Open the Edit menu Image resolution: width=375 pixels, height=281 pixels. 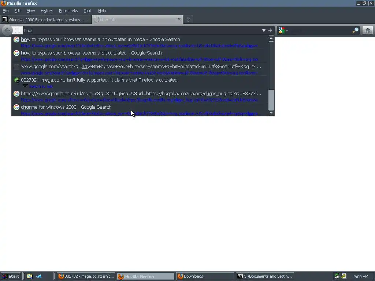pyautogui.click(x=18, y=11)
